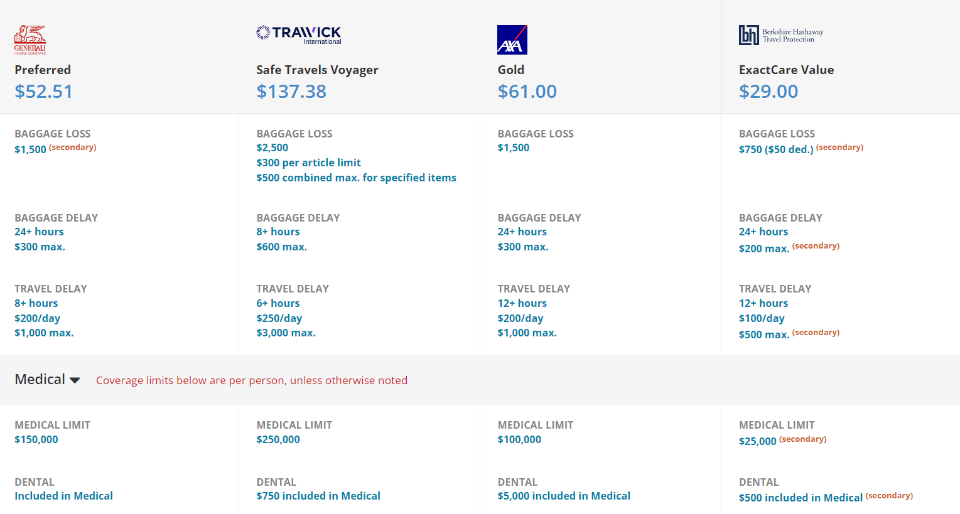Click the Gold plan name

click(510, 70)
